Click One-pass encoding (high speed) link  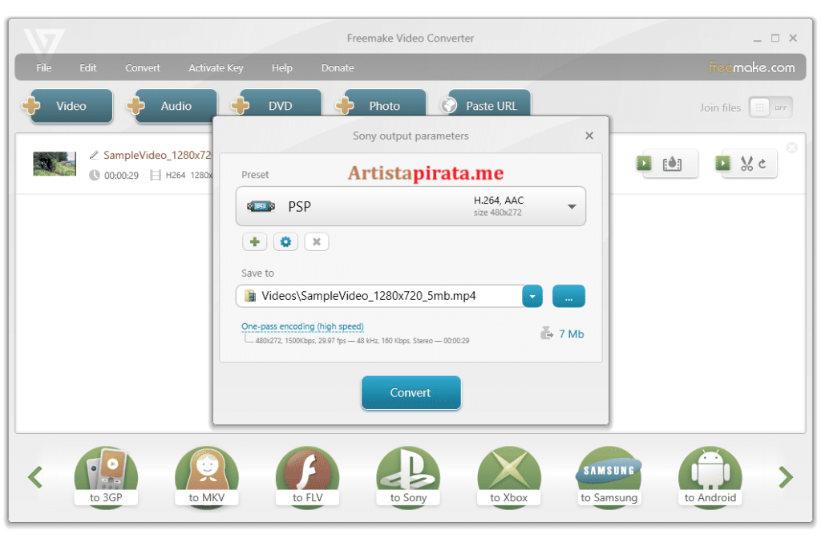[302, 326]
